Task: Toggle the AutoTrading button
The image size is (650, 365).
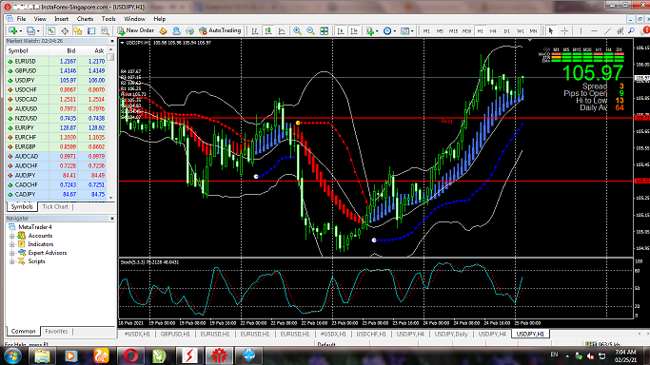Action: 220,30
